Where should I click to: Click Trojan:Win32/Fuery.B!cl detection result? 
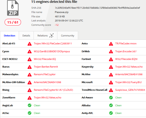[128, 82]
